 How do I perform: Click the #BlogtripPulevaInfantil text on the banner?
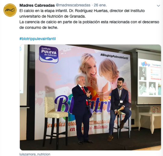pyautogui.click(x=114, y=56)
